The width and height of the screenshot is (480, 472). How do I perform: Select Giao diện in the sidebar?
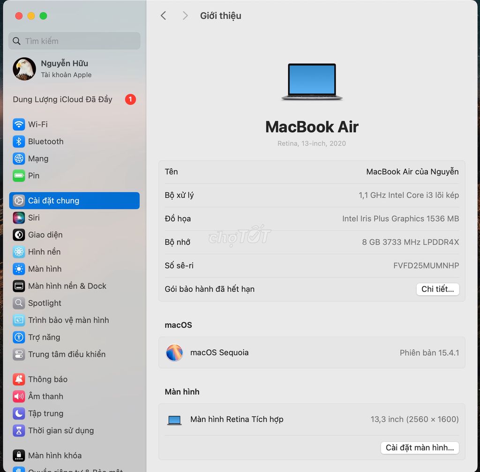(x=75, y=235)
